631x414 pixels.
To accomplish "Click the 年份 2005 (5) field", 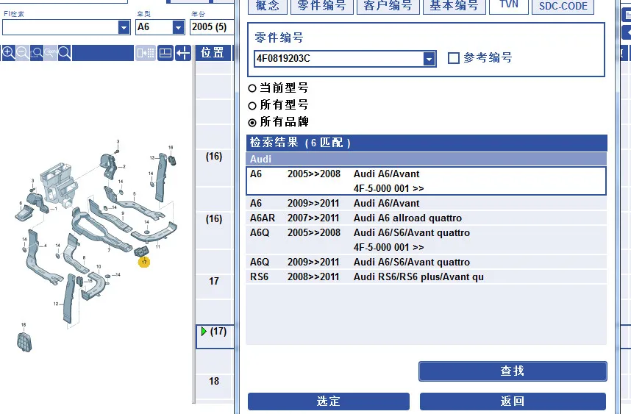I will (212, 27).
